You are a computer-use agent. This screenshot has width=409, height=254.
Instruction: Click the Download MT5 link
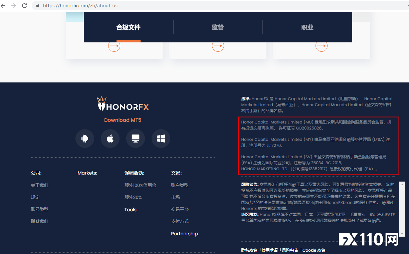pyautogui.click(x=123, y=120)
